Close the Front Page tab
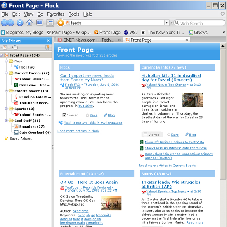This screenshot has height=227, width=227. [187, 40]
